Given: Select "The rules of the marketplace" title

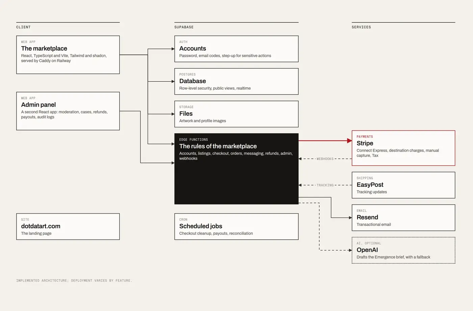Looking at the screenshot, I should (x=218, y=146).
